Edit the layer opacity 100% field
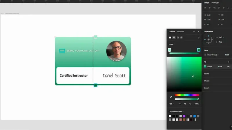 (227, 55)
